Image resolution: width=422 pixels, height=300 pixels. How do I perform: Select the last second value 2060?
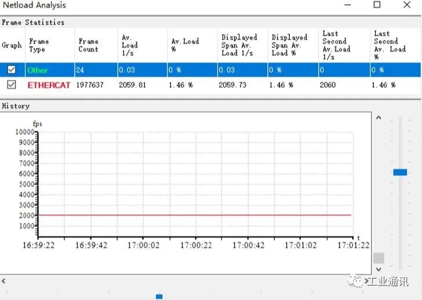(x=328, y=85)
